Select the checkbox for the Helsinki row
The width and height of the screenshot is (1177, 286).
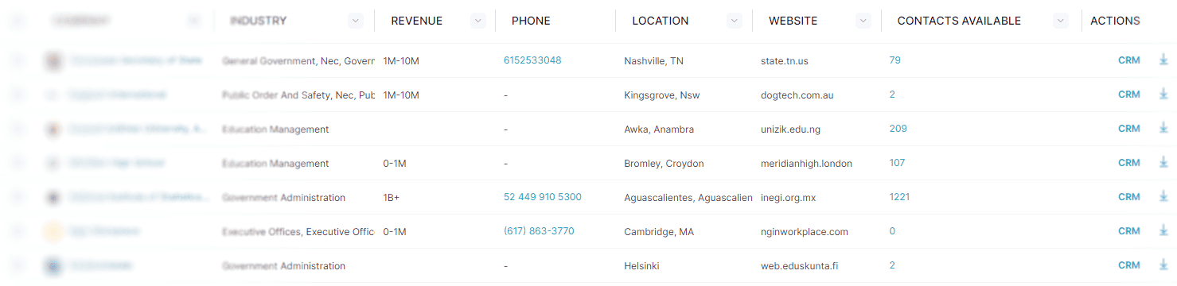click(x=18, y=265)
